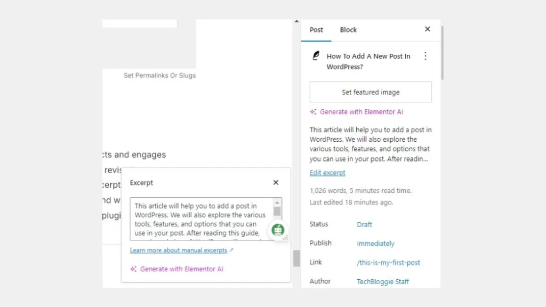Click popup Generate with Elementor AI
This screenshot has width=546, height=307.
click(181, 269)
